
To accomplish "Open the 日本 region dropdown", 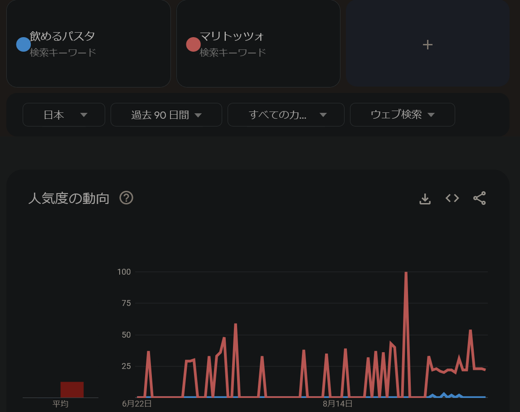I will (63, 115).
